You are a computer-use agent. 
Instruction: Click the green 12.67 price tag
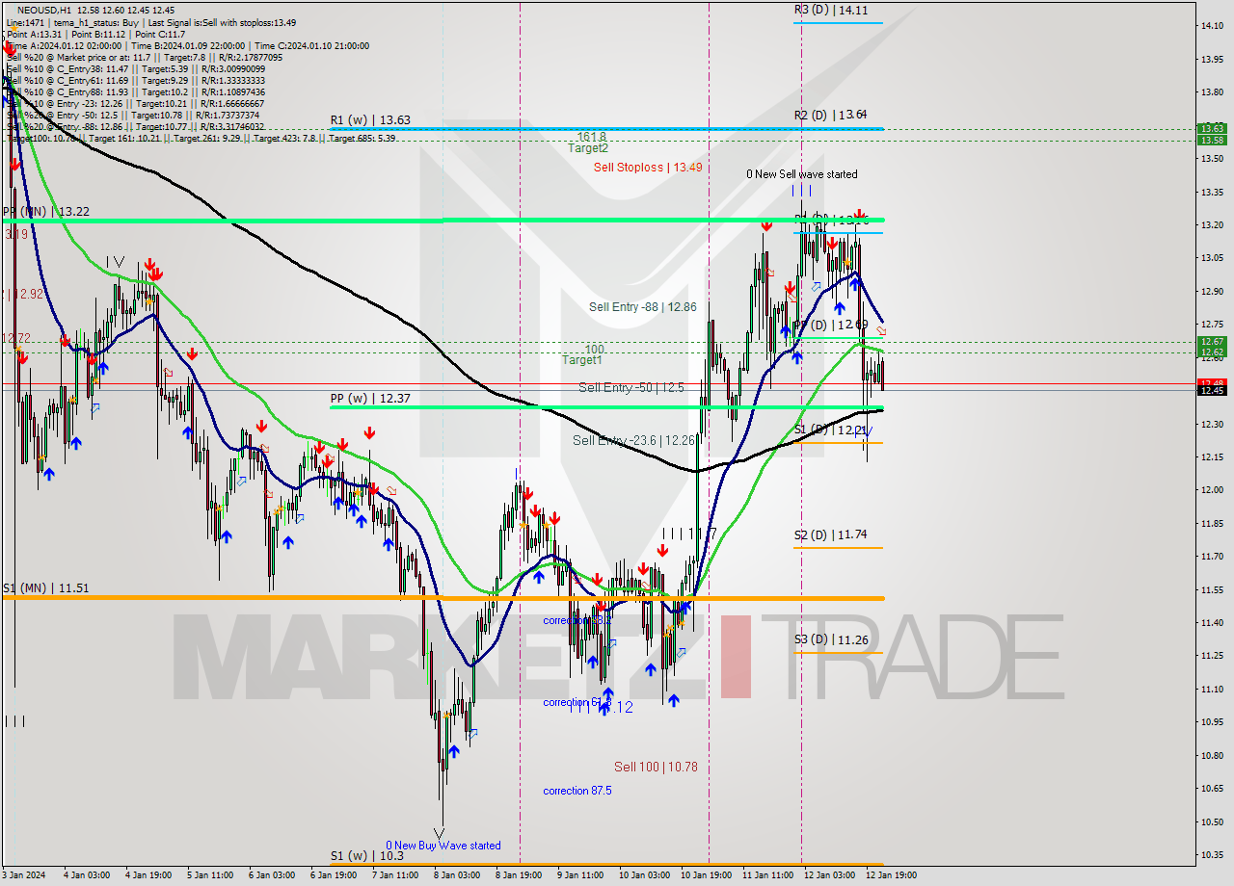[1212, 342]
